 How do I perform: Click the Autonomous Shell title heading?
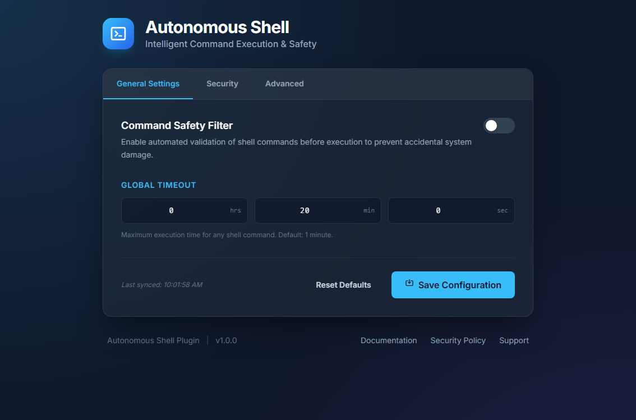[x=217, y=27]
